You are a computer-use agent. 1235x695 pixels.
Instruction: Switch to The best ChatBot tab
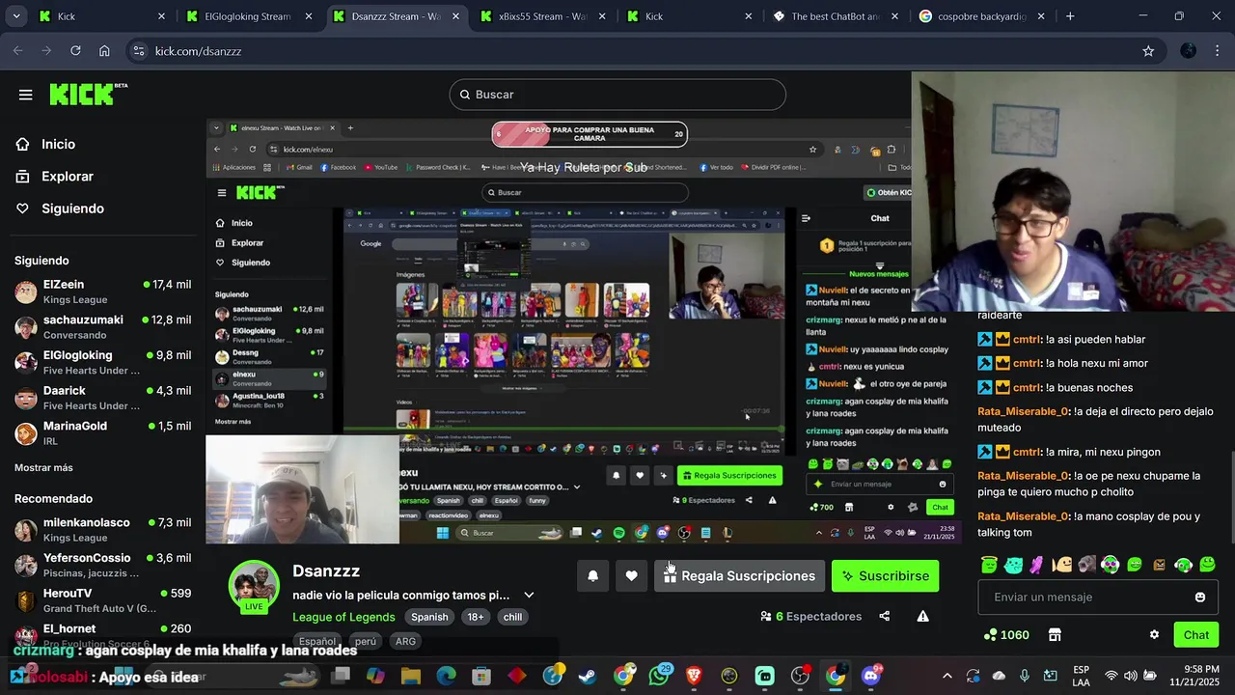836,16
